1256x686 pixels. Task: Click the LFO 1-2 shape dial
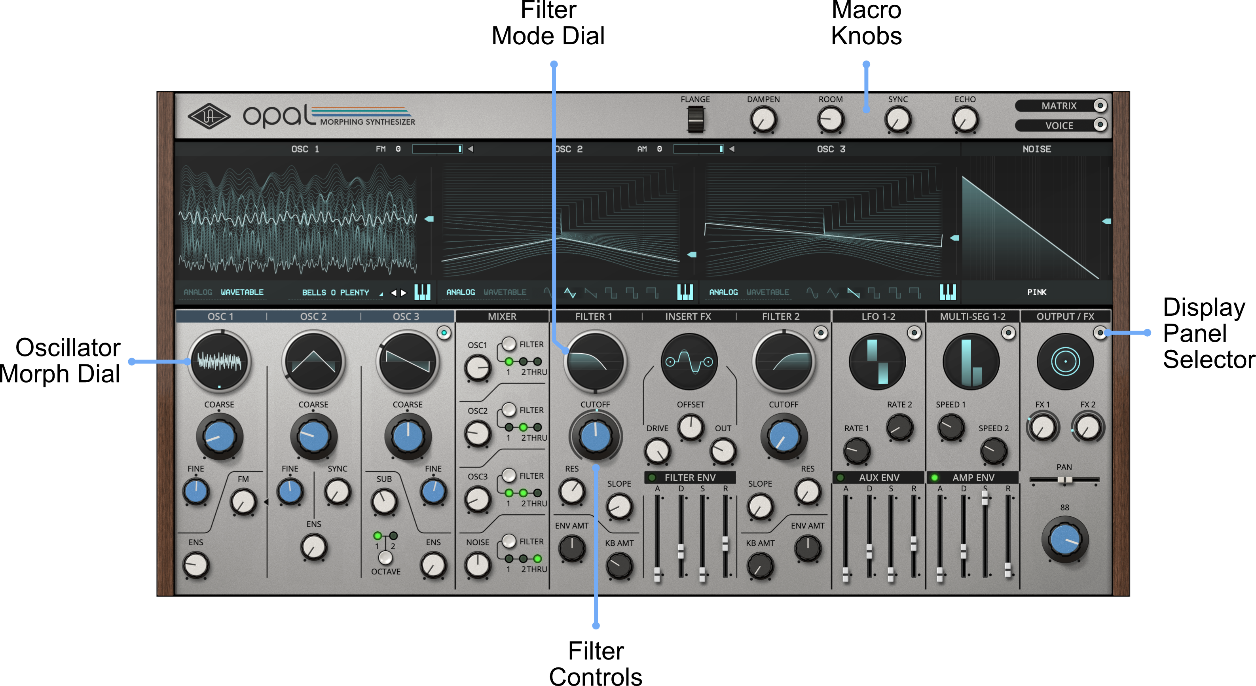[877, 361]
